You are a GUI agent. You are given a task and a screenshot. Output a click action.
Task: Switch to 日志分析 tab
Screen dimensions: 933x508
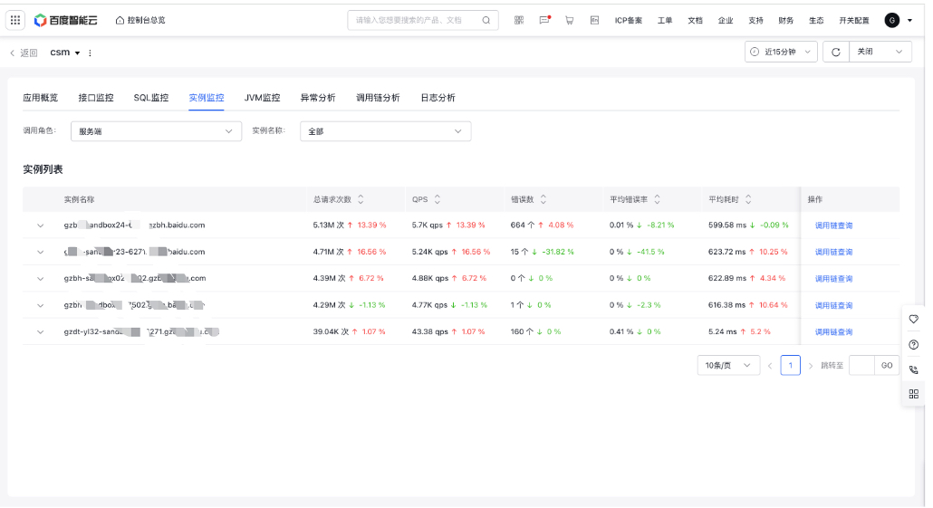[x=438, y=98]
